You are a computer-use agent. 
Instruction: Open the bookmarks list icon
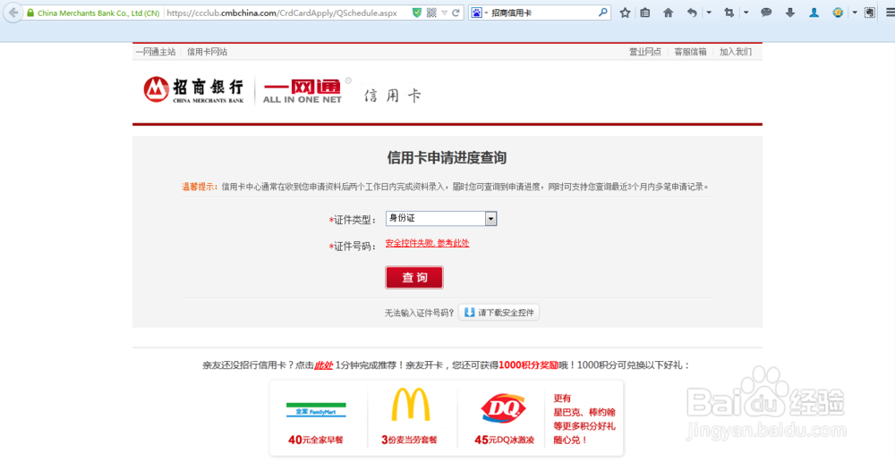point(645,13)
